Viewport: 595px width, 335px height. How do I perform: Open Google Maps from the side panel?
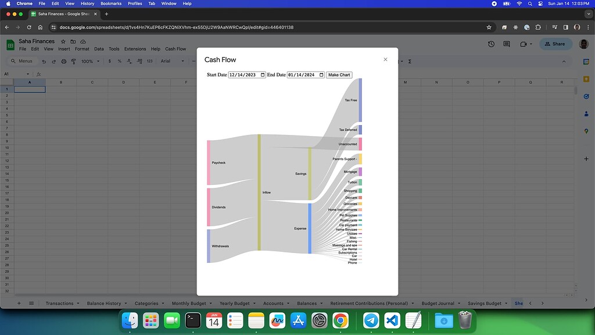click(x=586, y=130)
